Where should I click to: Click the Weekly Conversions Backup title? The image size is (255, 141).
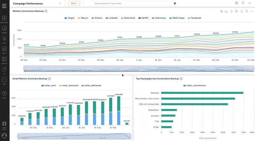click(28, 11)
